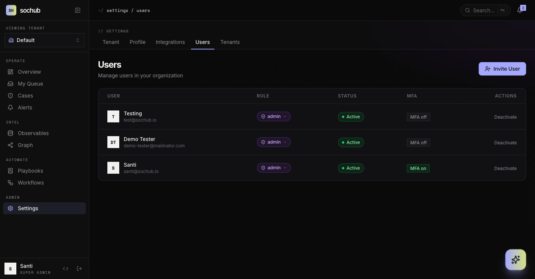Click the STATUS column header
The image size is (535, 279).
347,96
